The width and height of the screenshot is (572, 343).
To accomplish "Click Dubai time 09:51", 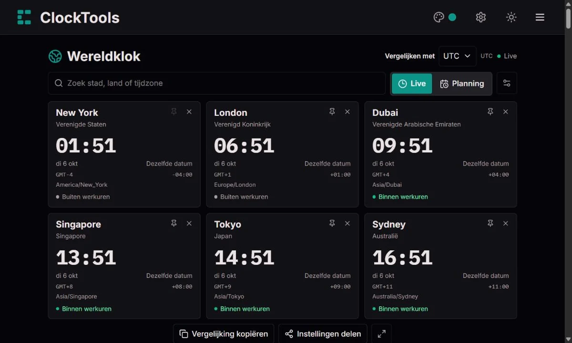I will [x=402, y=146].
